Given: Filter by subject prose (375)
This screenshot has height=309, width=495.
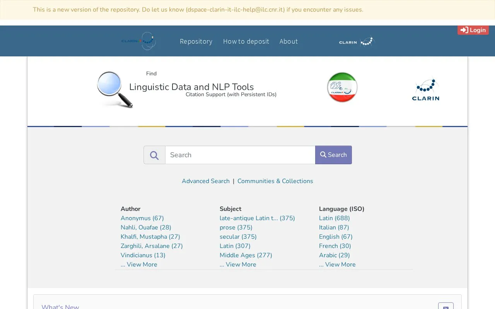Looking at the screenshot, I should click(x=236, y=228).
